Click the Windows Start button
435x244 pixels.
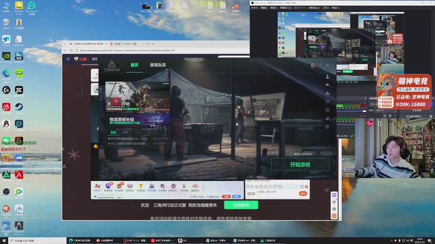[x=4, y=241]
